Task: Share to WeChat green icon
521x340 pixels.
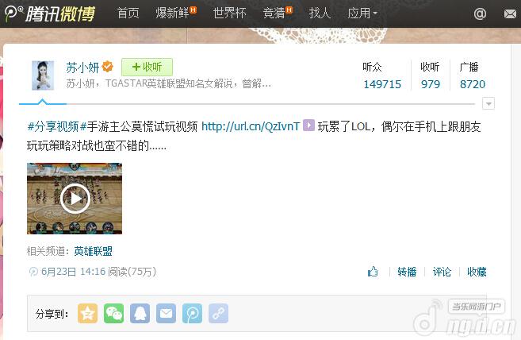Action: coord(113,313)
